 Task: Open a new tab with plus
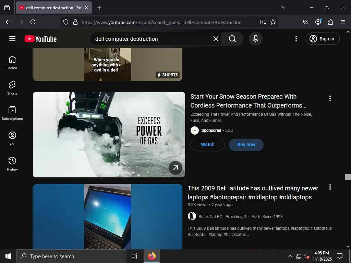pyautogui.click(x=99, y=8)
